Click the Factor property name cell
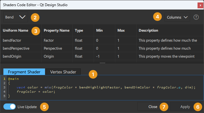The width and height of the screenshot is (204, 113). [x=57, y=40]
